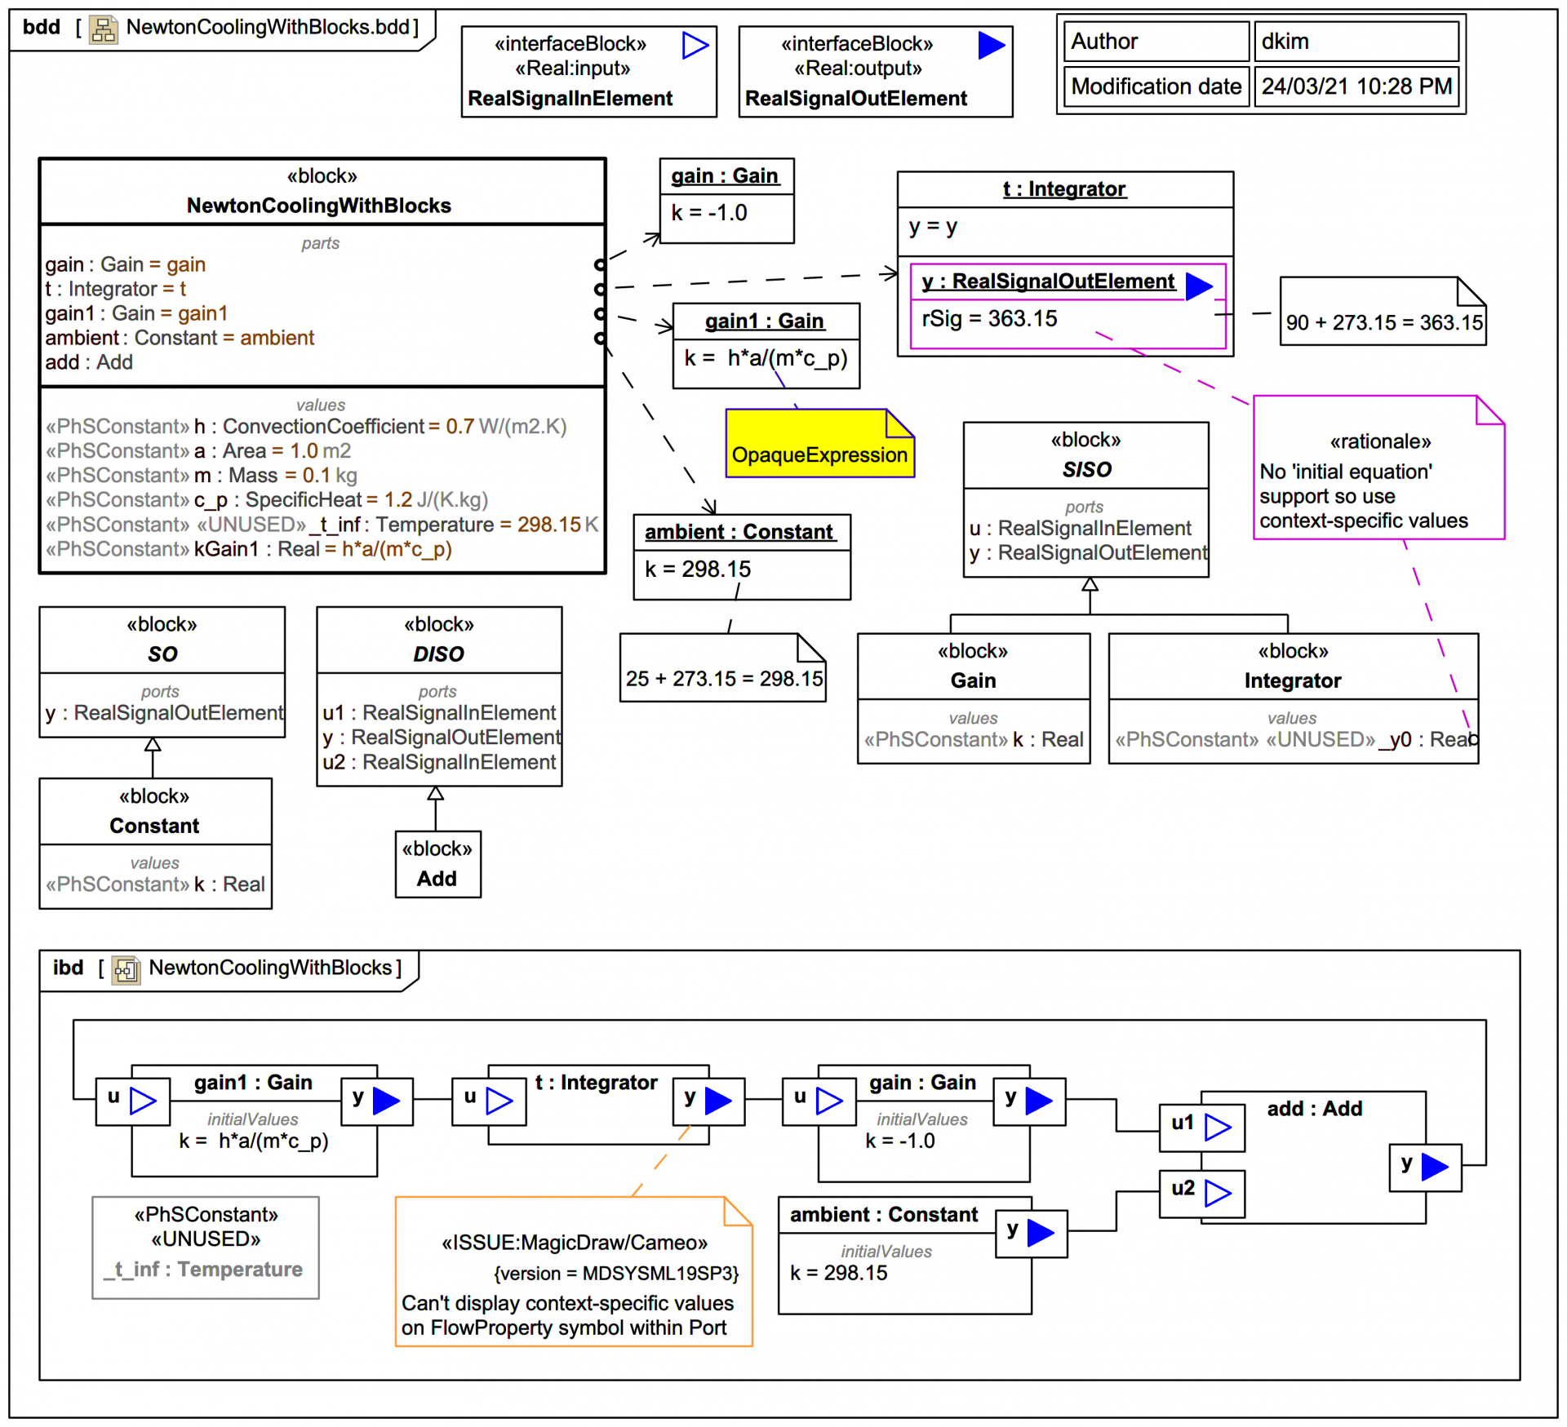Select the gain1 : Gain instance header
This screenshot has width=1567, height=1427.
coord(765,321)
